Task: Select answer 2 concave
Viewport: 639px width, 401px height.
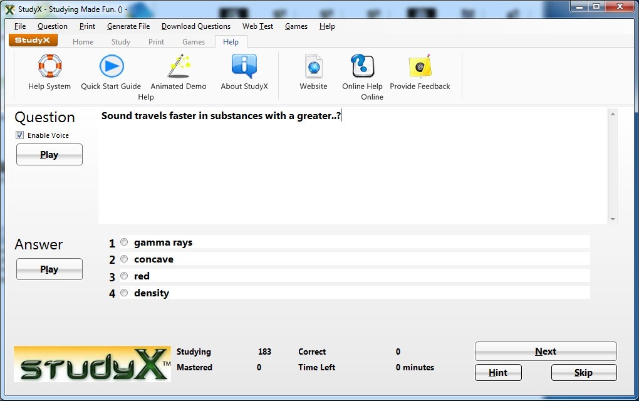Action: point(124,259)
